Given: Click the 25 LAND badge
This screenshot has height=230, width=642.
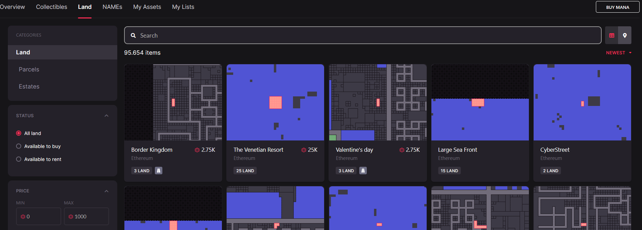Looking at the screenshot, I should coord(245,171).
